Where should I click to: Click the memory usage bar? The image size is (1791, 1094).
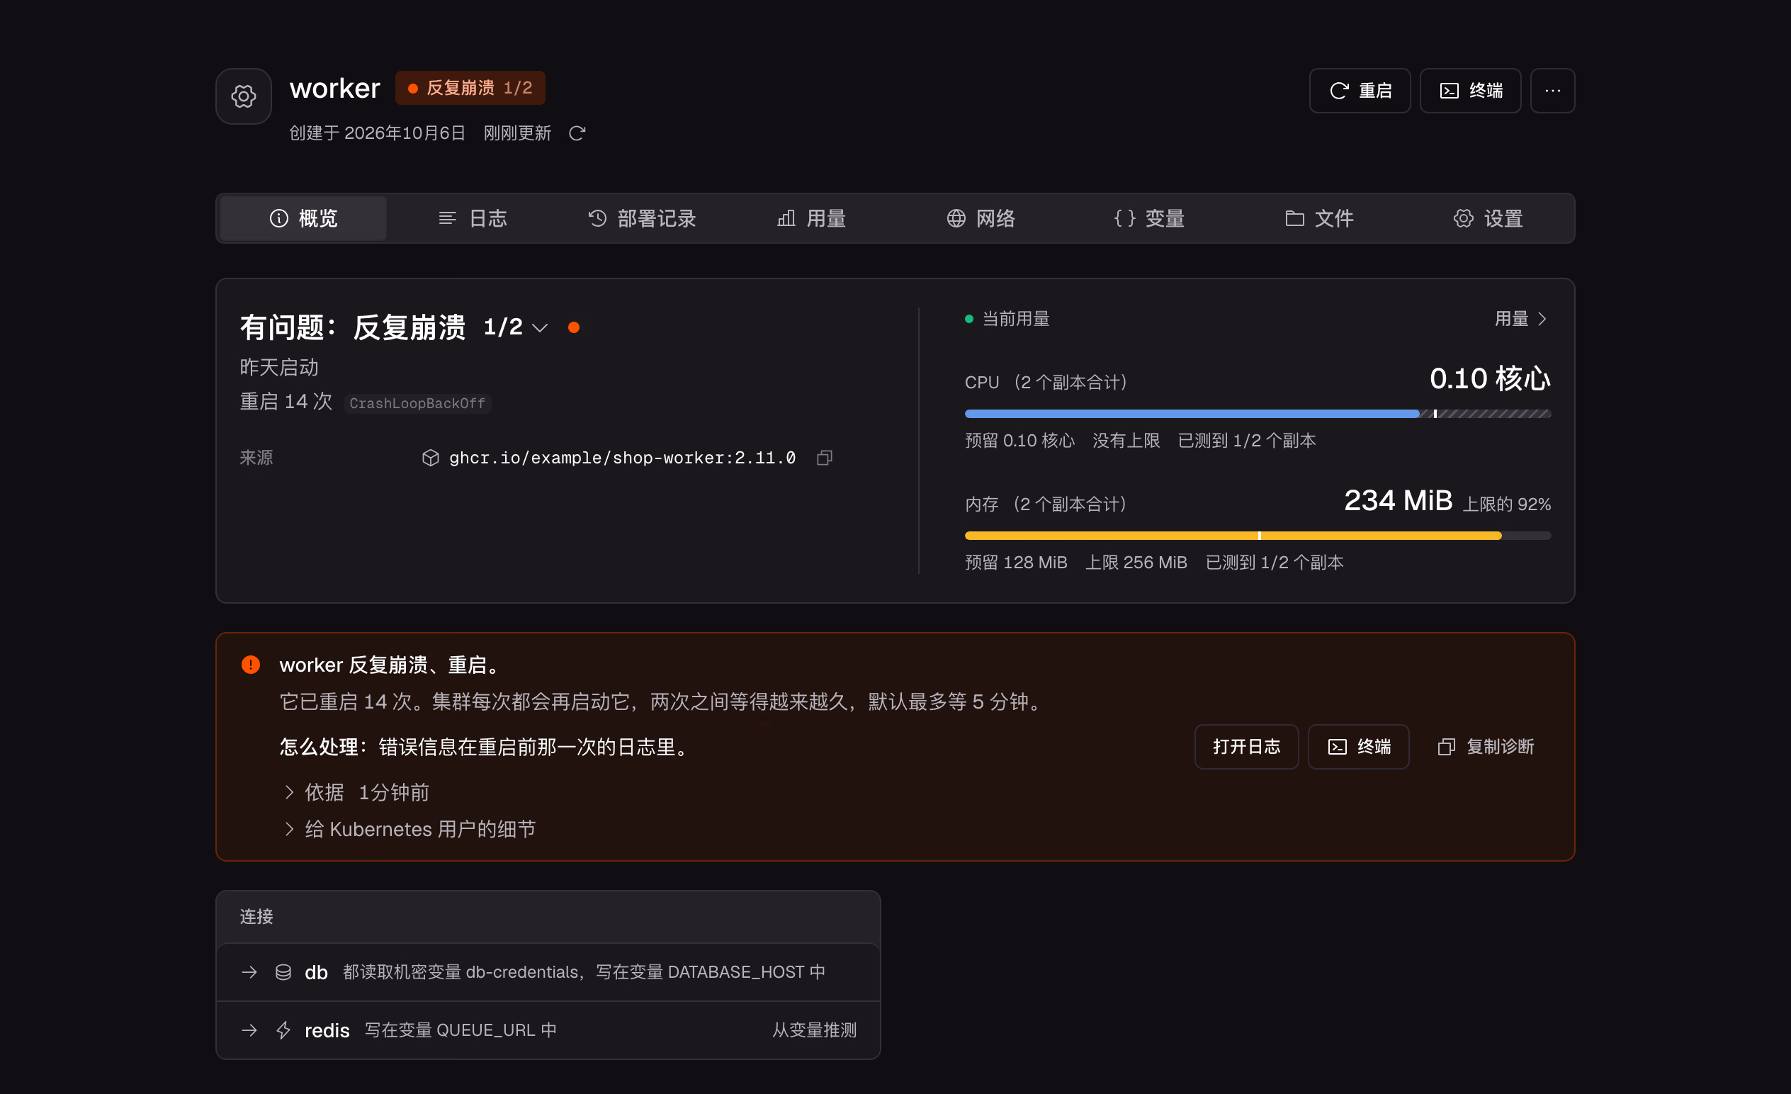1258,536
